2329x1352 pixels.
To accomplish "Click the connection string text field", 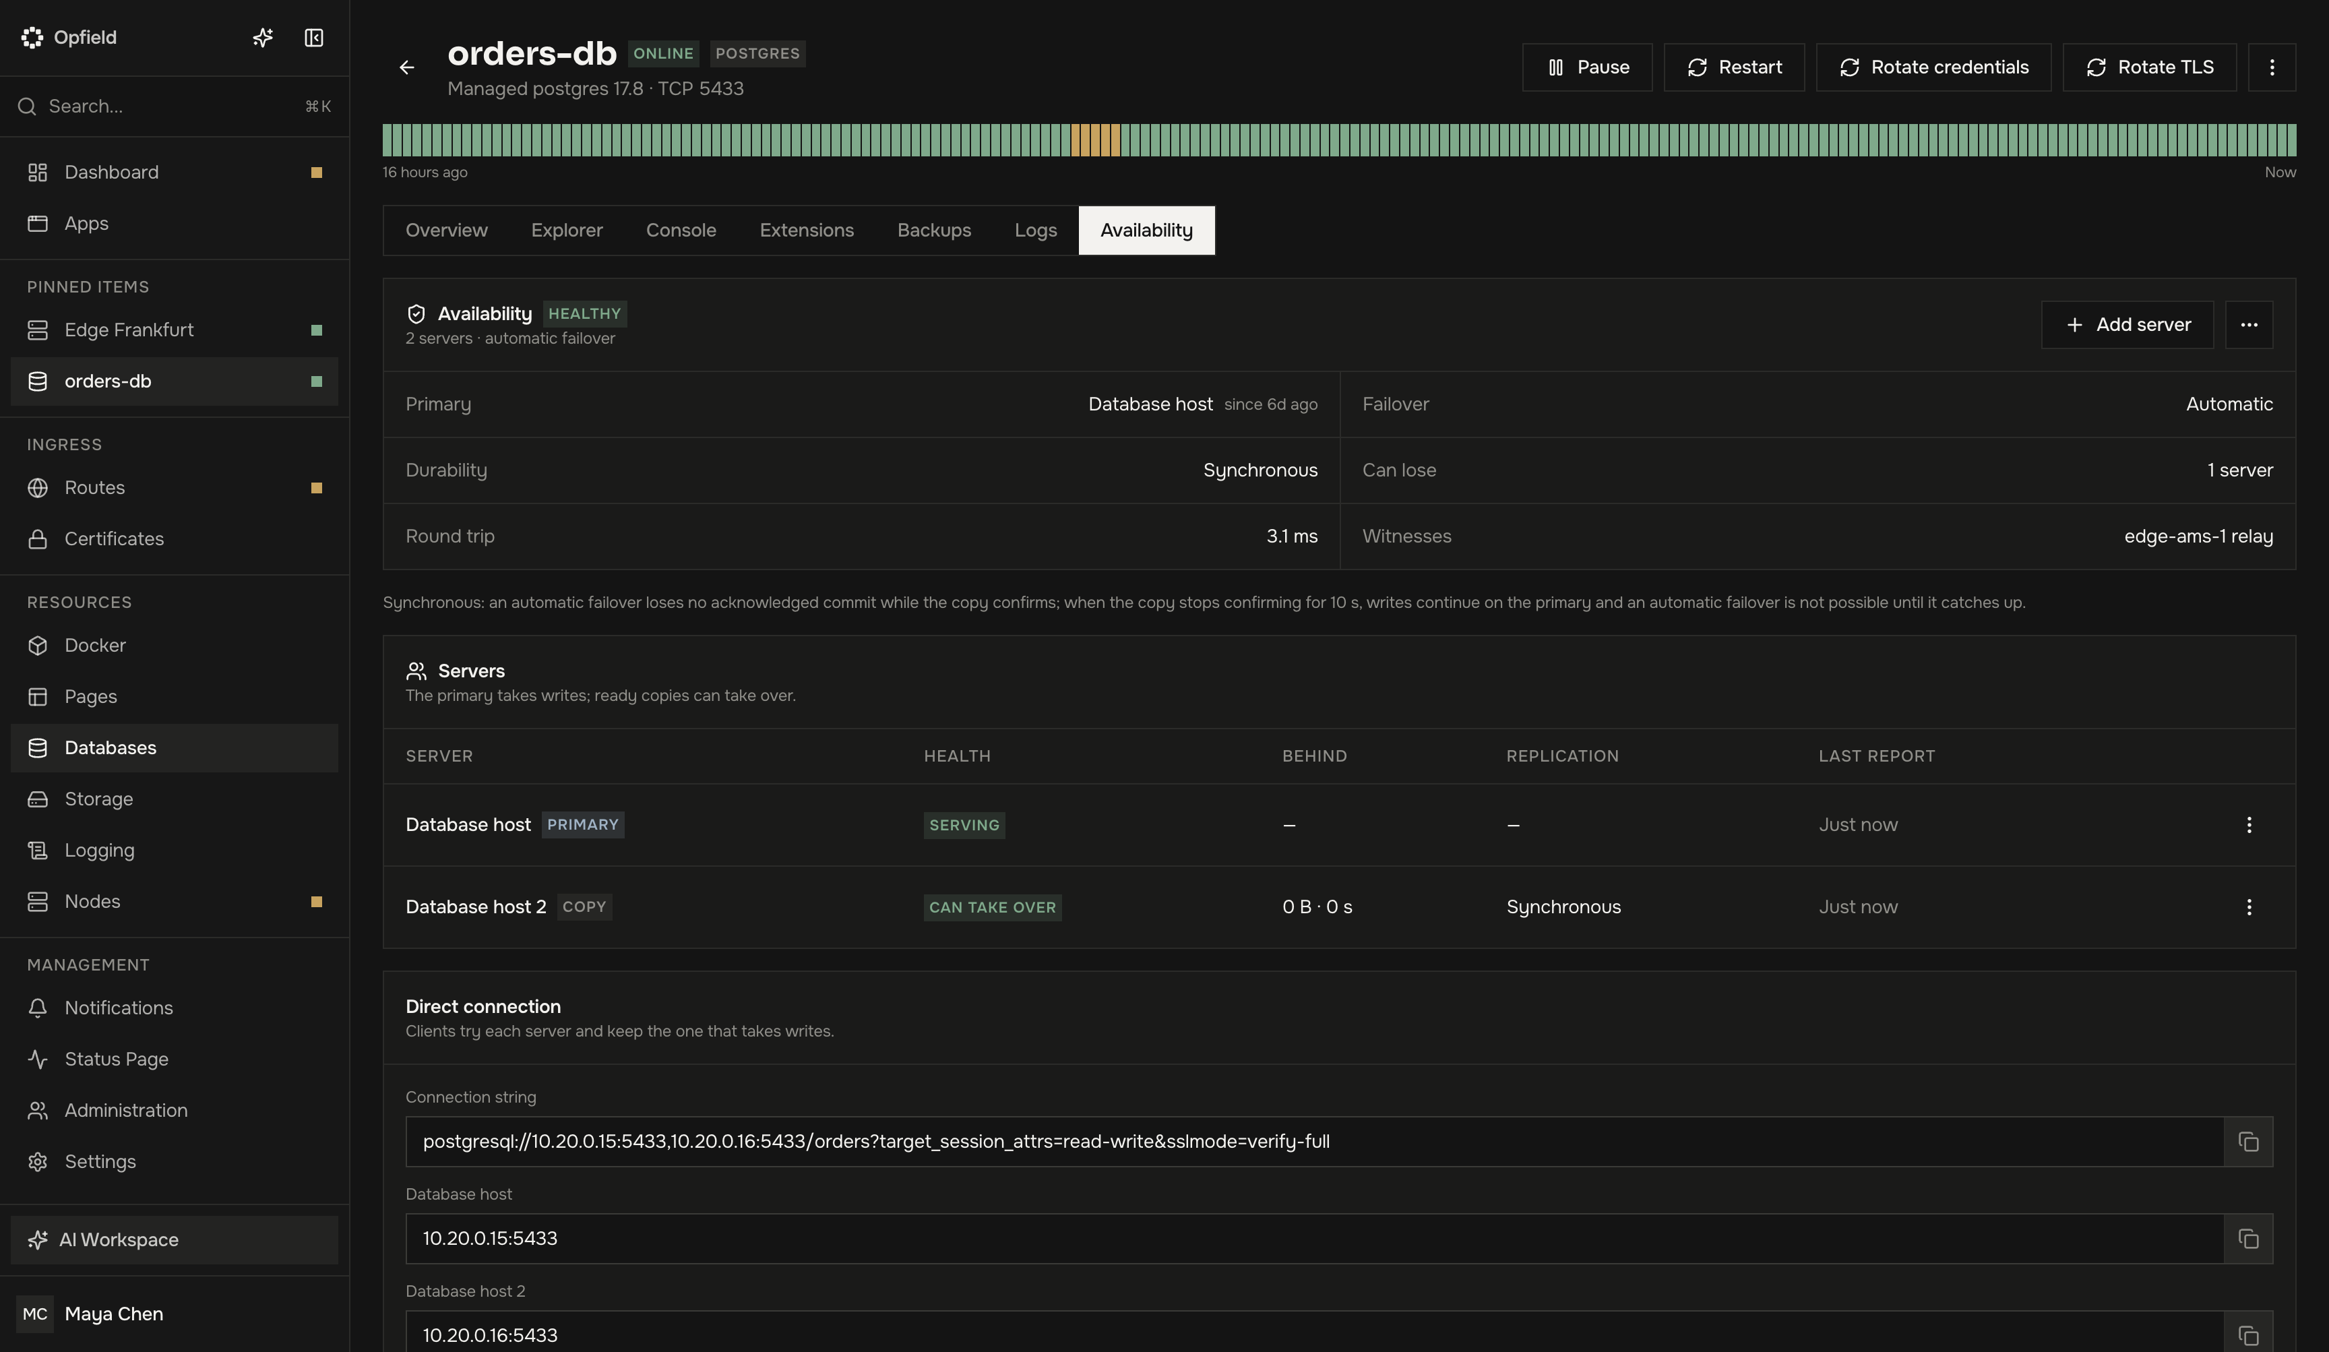I will click(x=1314, y=1141).
